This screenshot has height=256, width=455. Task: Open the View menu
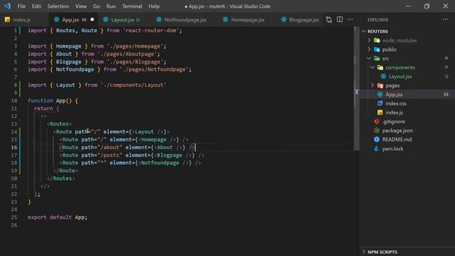(x=81, y=6)
